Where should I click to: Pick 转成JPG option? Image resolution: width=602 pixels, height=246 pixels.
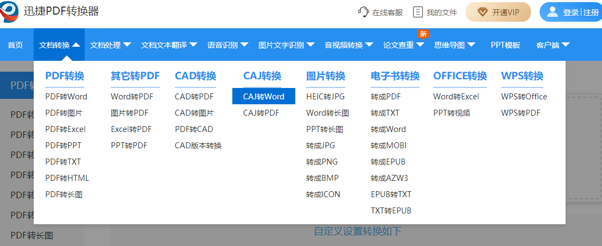point(321,146)
